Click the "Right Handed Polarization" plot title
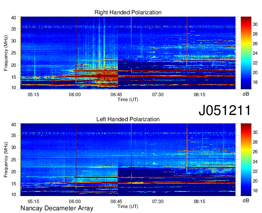Image resolution: width=262 pixels, height=213 pixels. tap(128, 12)
